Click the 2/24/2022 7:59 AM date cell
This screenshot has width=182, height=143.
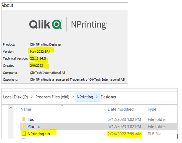pyautogui.click(x=125, y=134)
